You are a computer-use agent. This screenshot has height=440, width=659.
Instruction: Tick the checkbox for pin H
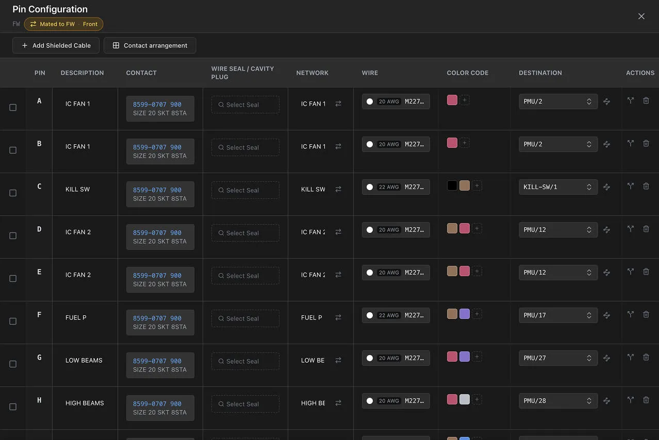point(13,407)
